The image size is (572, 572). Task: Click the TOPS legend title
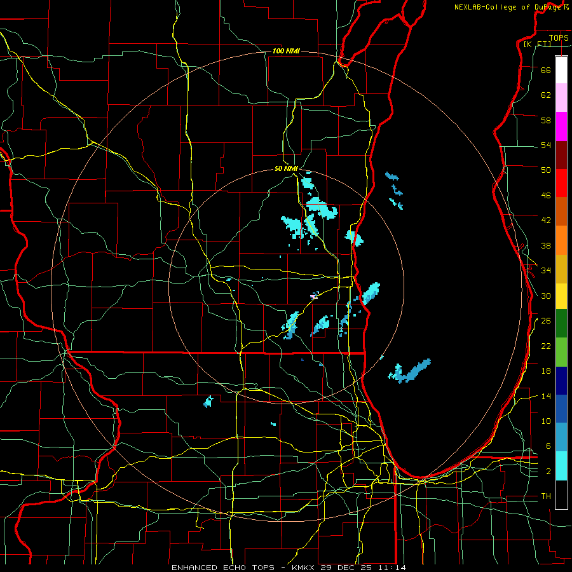[559, 37]
